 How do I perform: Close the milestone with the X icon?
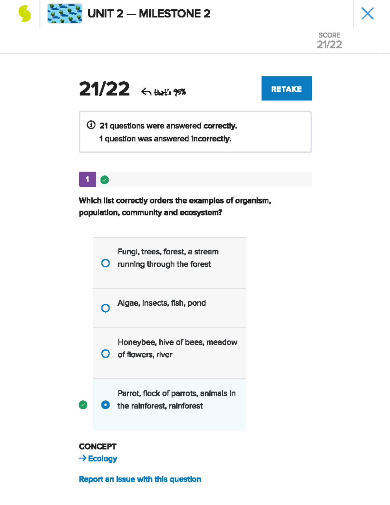pyautogui.click(x=367, y=14)
